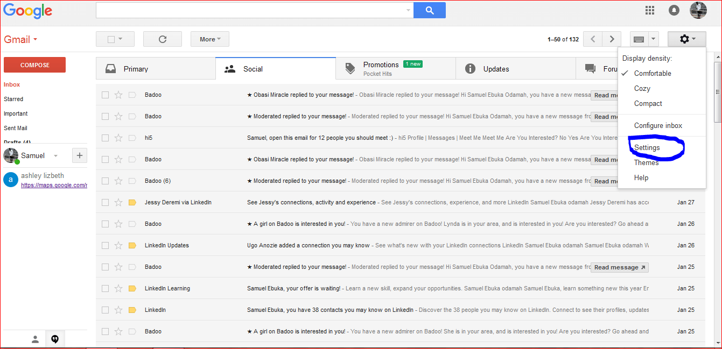Switch to the Updates tab
The width and height of the screenshot is (722, 349).
tap(516, 69)
